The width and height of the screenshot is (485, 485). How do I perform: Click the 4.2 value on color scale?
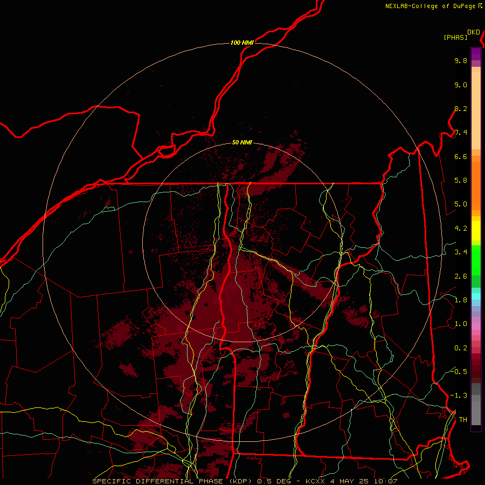tap(461, 228)
